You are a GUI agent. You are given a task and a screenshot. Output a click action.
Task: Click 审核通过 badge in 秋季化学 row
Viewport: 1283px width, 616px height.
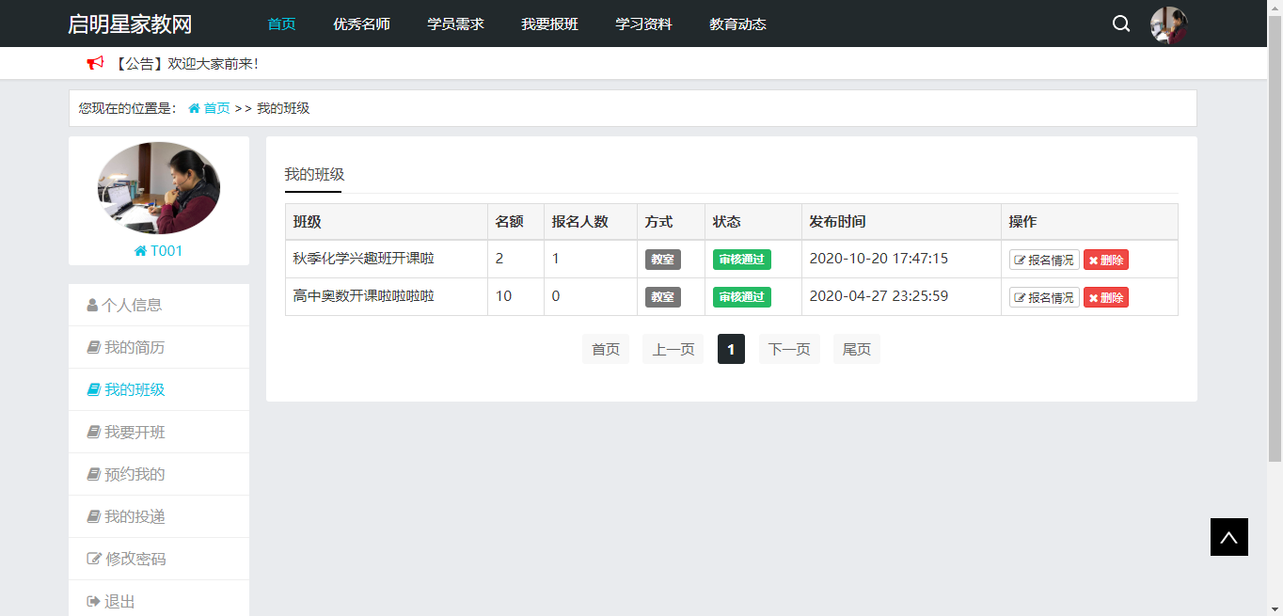tap(742, 260)
